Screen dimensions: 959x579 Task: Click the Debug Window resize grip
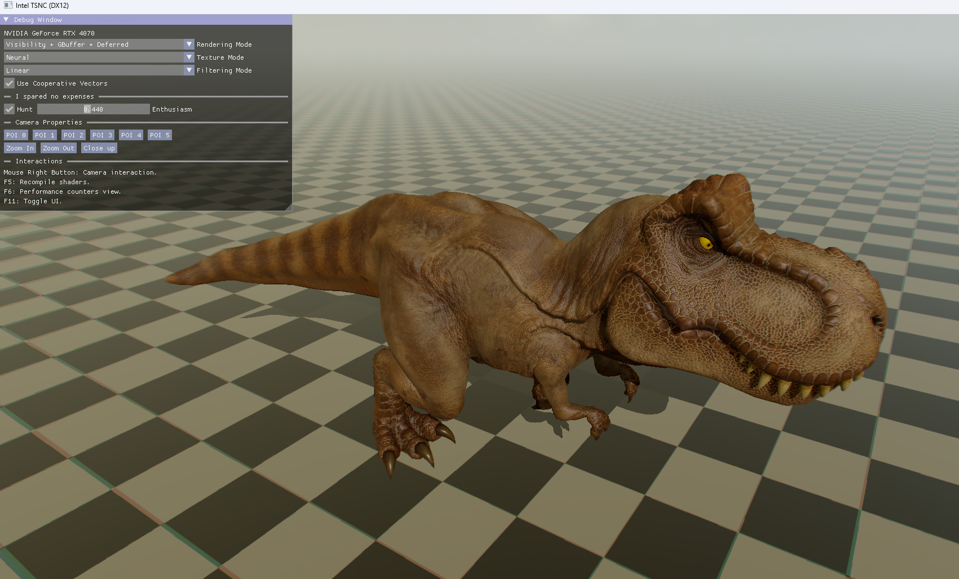pyautogui.click(x=289, y=207)
